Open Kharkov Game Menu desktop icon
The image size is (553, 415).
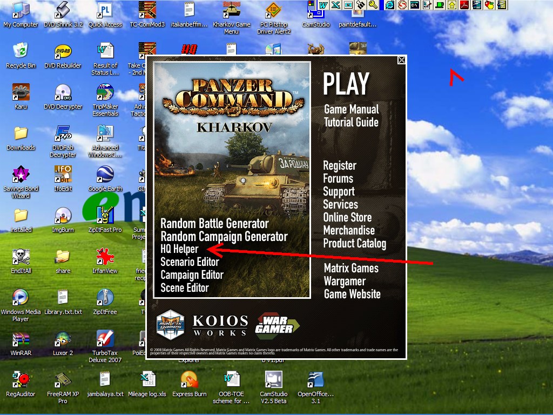(231, 17)
